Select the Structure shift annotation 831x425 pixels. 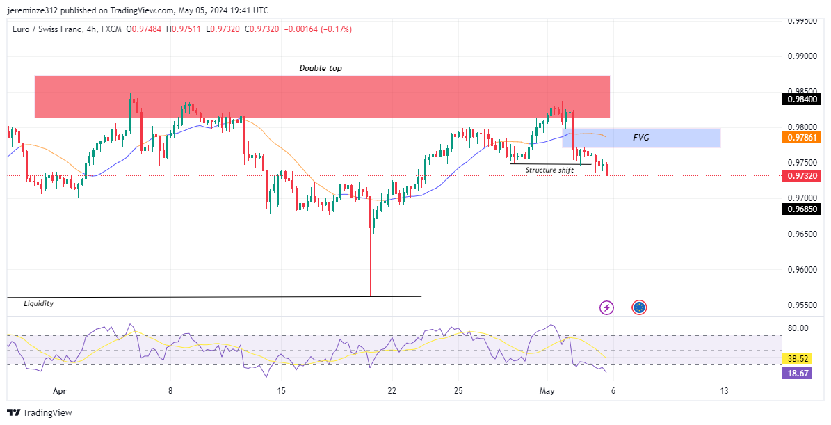(x=549, y=169)
